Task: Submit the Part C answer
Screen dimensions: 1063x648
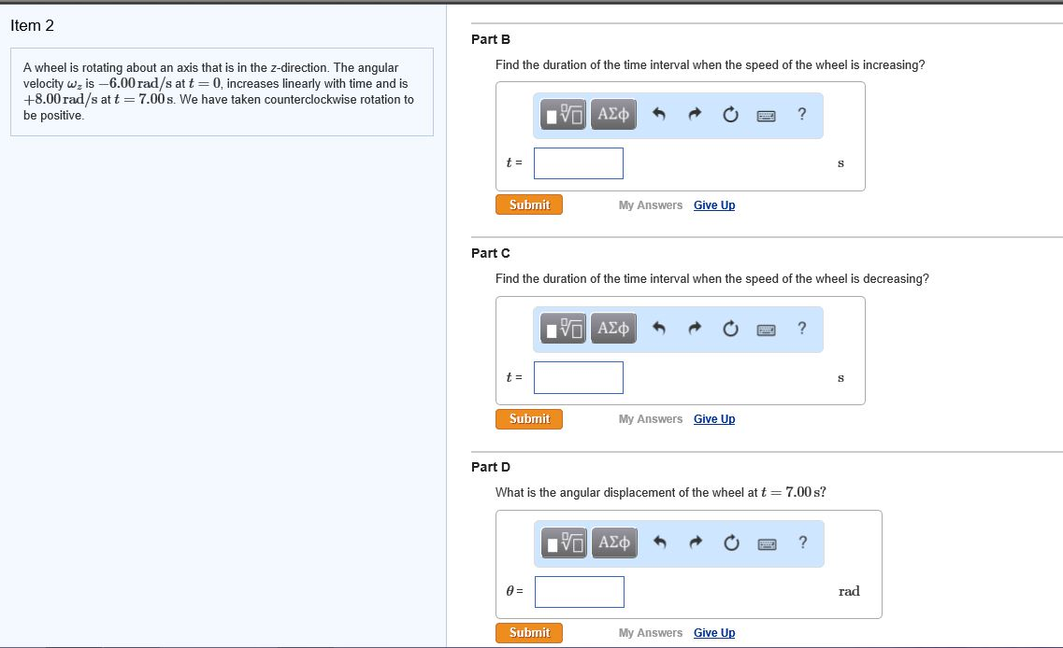Action: pos(529,418)
